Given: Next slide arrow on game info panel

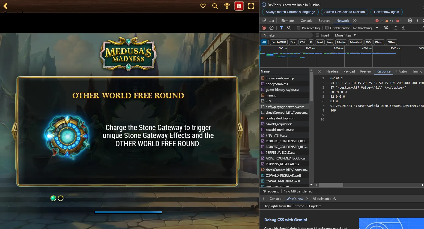Looking at the screenshot, I should pos(240,131).
